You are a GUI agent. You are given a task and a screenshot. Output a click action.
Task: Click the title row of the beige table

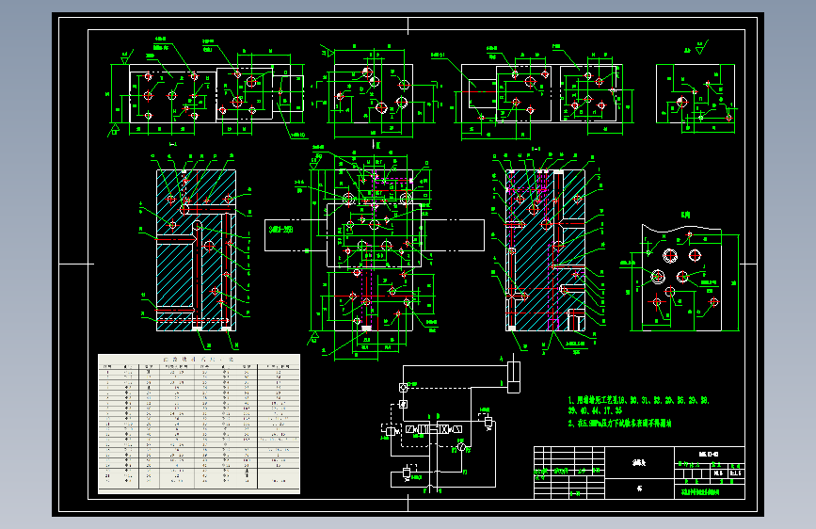[x=199, y=359]
